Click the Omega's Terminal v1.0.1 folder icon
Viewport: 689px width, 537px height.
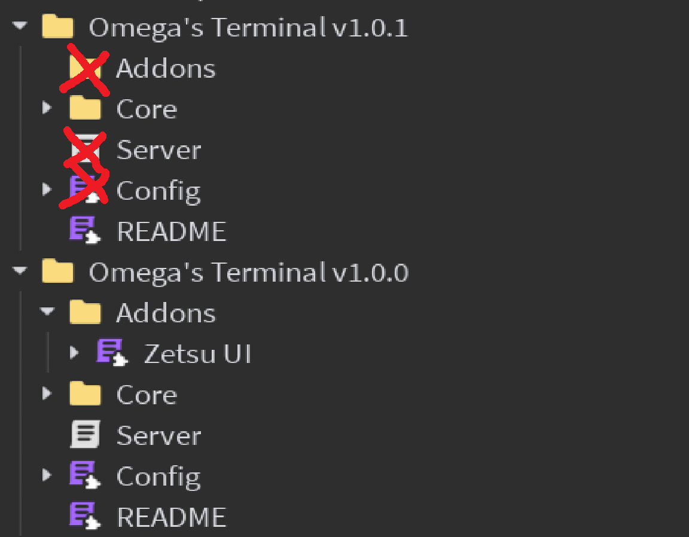57,28
